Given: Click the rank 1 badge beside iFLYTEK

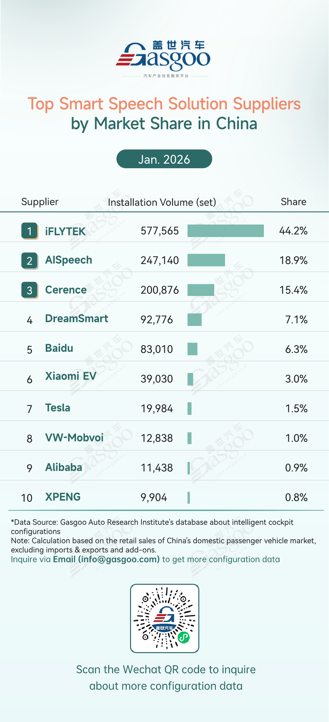Looking at the screenshot, I should (x=30, y=231).
